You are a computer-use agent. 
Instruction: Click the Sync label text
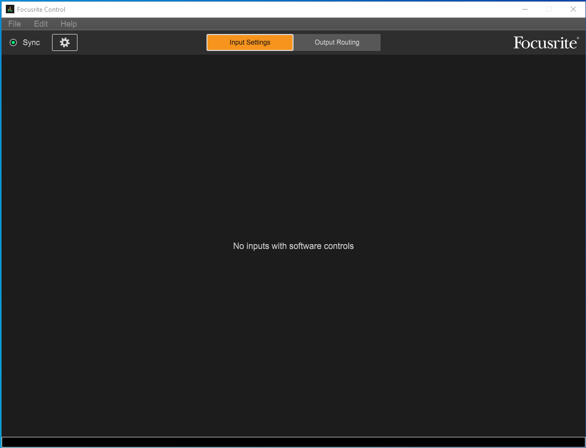tap(31, 42)
